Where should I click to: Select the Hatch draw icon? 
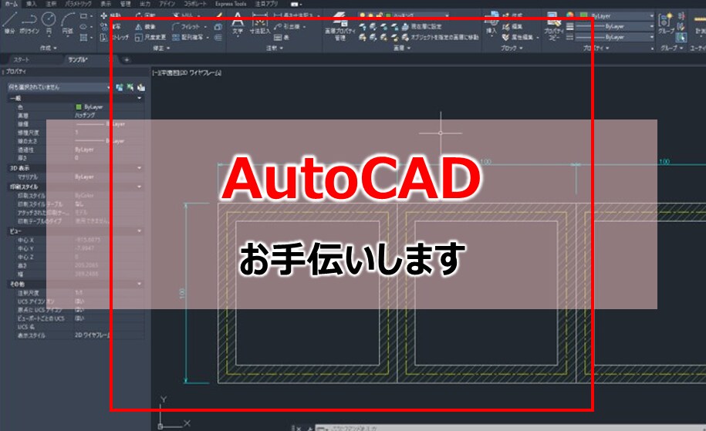pos(84,37)
